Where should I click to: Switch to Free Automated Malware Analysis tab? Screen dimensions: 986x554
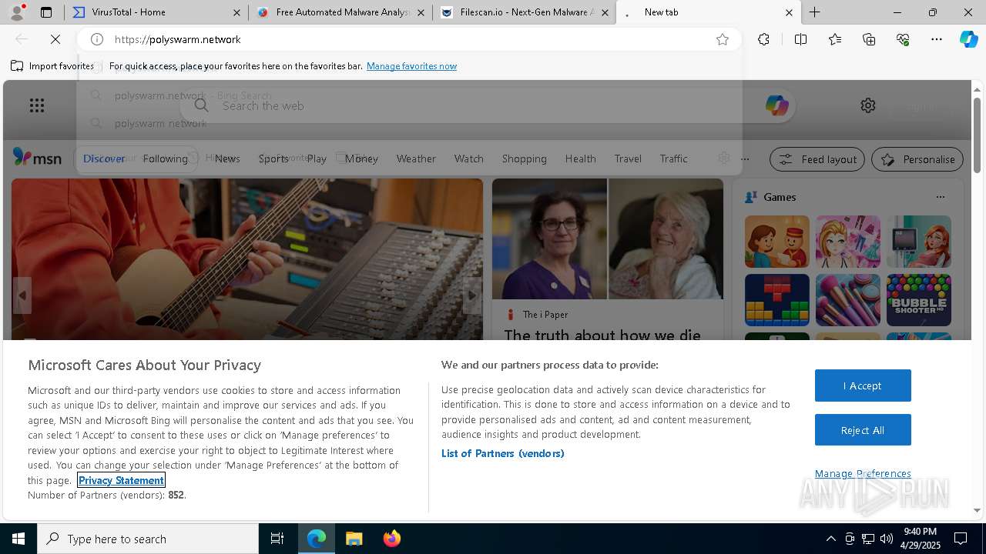pos(342,12)
